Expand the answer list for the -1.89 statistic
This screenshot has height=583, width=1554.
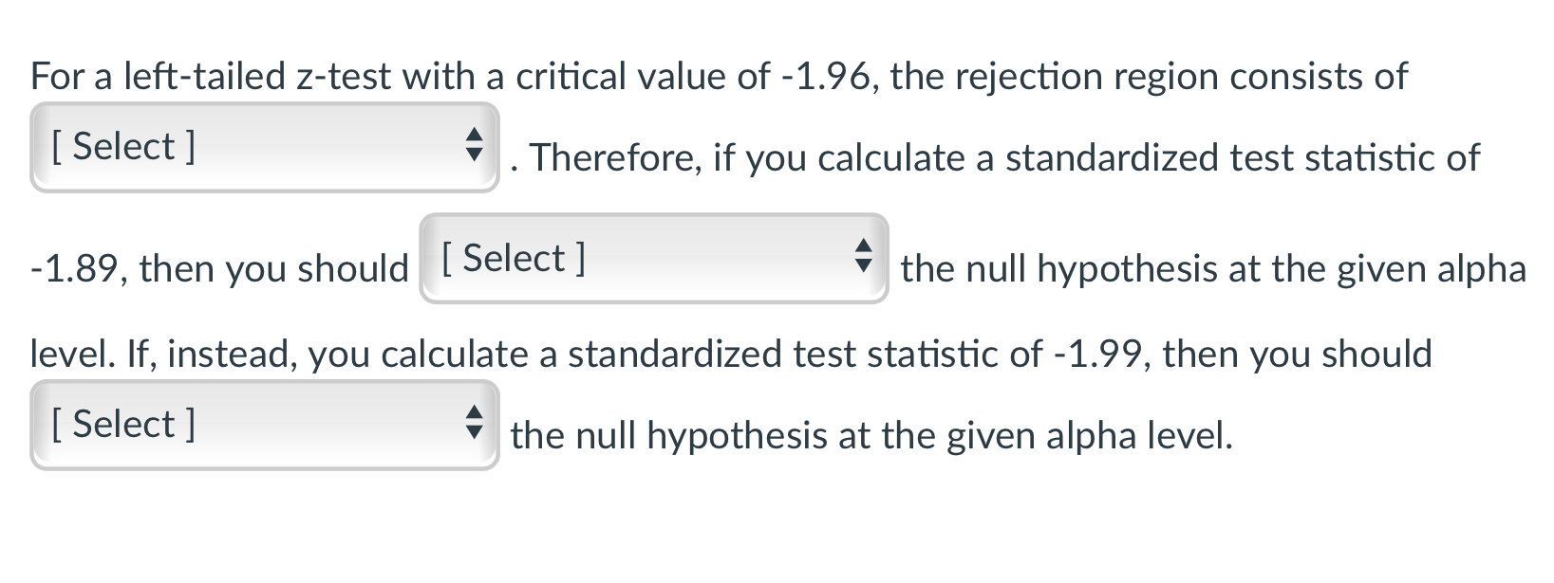[x=655, y=261]
